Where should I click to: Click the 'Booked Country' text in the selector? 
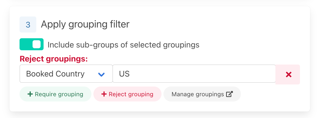coord(55,74)
